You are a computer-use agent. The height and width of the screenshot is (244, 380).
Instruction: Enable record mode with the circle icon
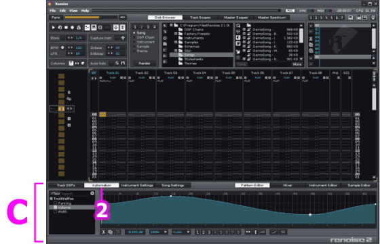[72, 28]
